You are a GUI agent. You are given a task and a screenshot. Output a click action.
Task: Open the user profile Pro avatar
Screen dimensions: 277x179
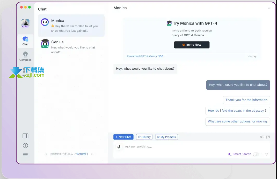[25, 23]
